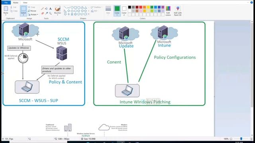Image resolution: width=255 pixels, height=143 pixels.
Task: Select the Magnifier tool
Action: [x=50, y=13]
